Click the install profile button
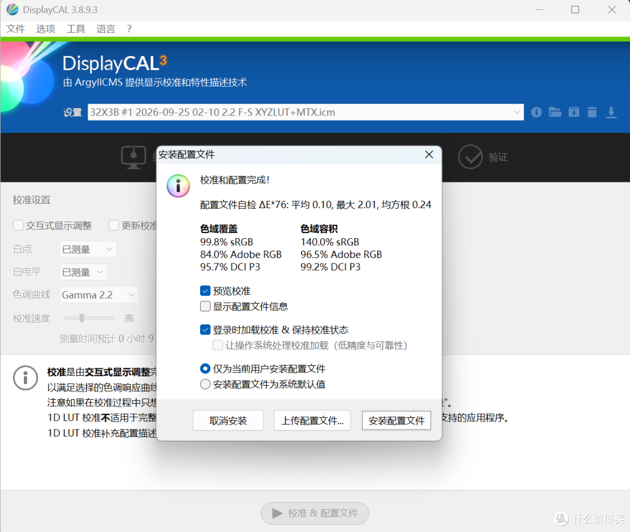This screenshot has width=630, height=532. tap(396, 421)
